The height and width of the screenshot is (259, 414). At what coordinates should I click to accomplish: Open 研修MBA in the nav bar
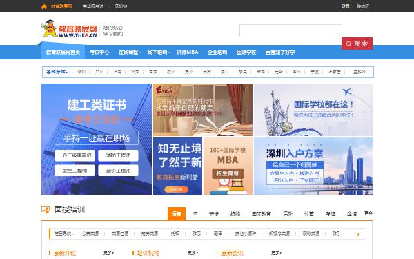click(x=188, y=52)
